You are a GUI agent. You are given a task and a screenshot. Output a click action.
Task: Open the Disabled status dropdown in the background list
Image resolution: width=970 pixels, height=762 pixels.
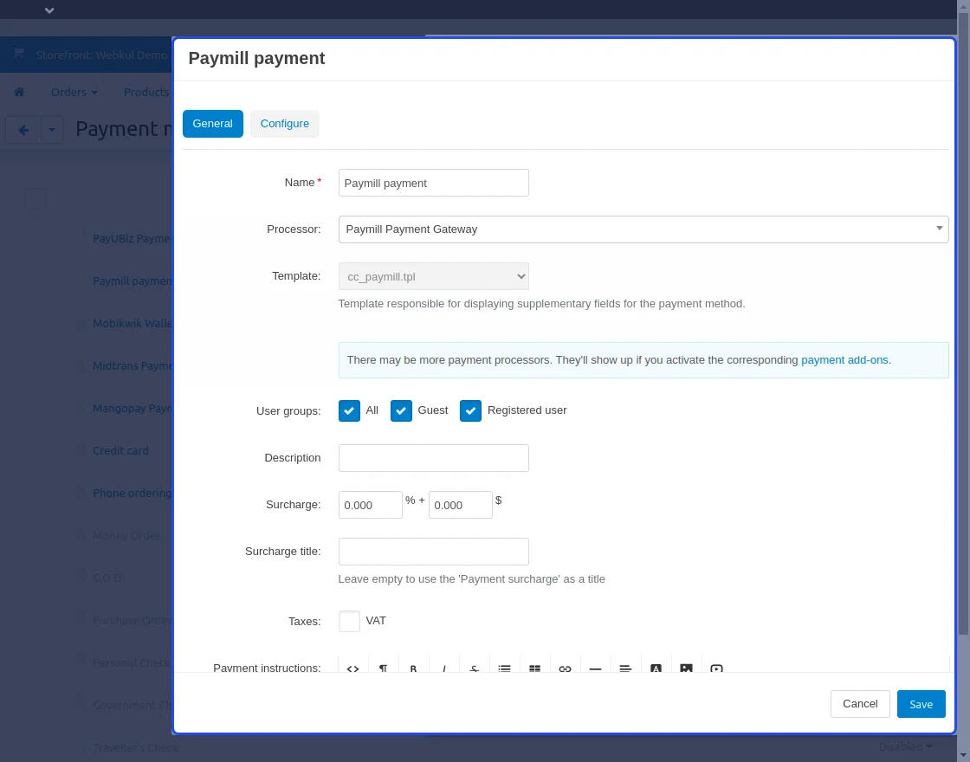click(905, 746)
